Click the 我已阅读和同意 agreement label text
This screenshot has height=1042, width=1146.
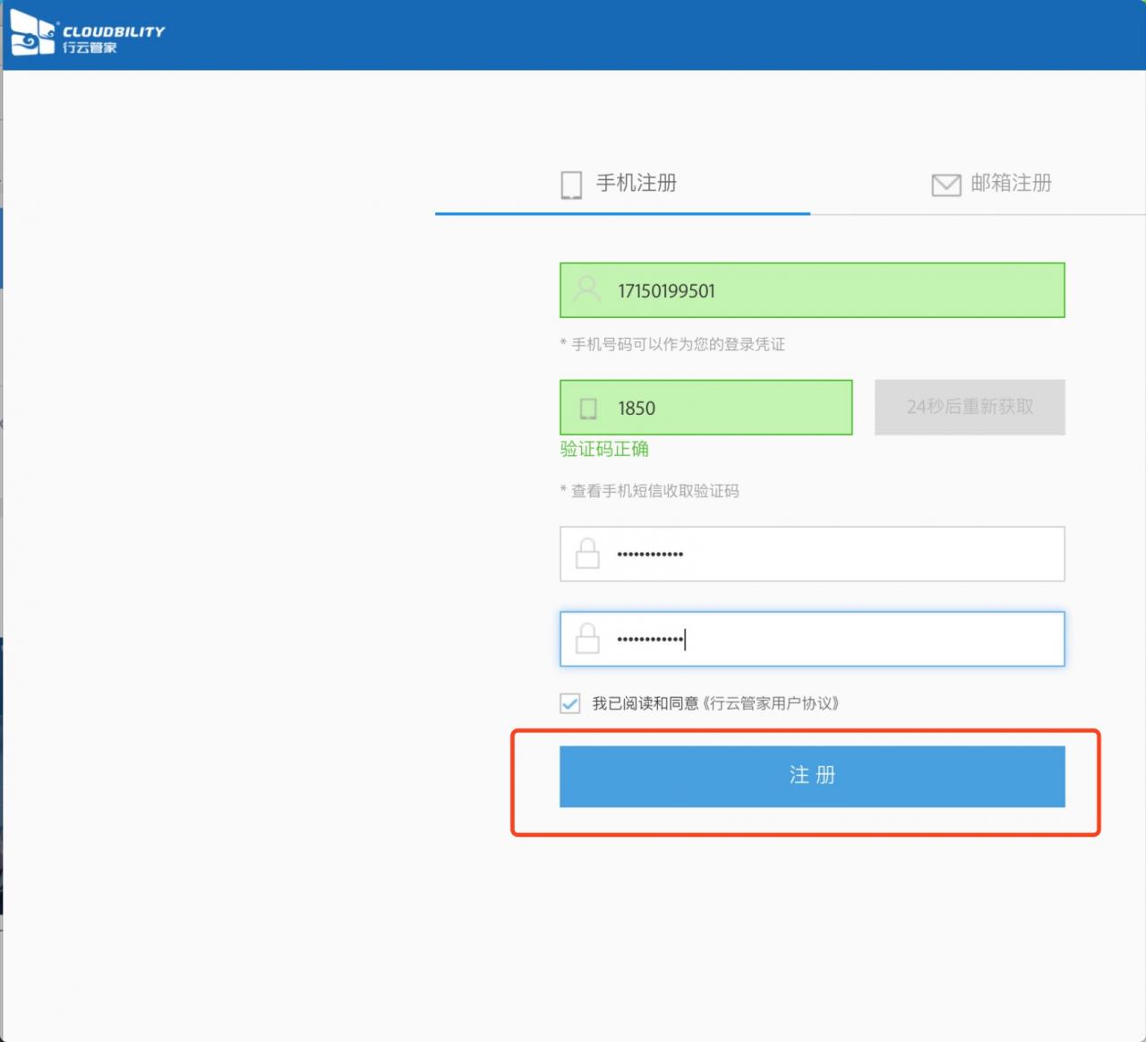[645, 703]
